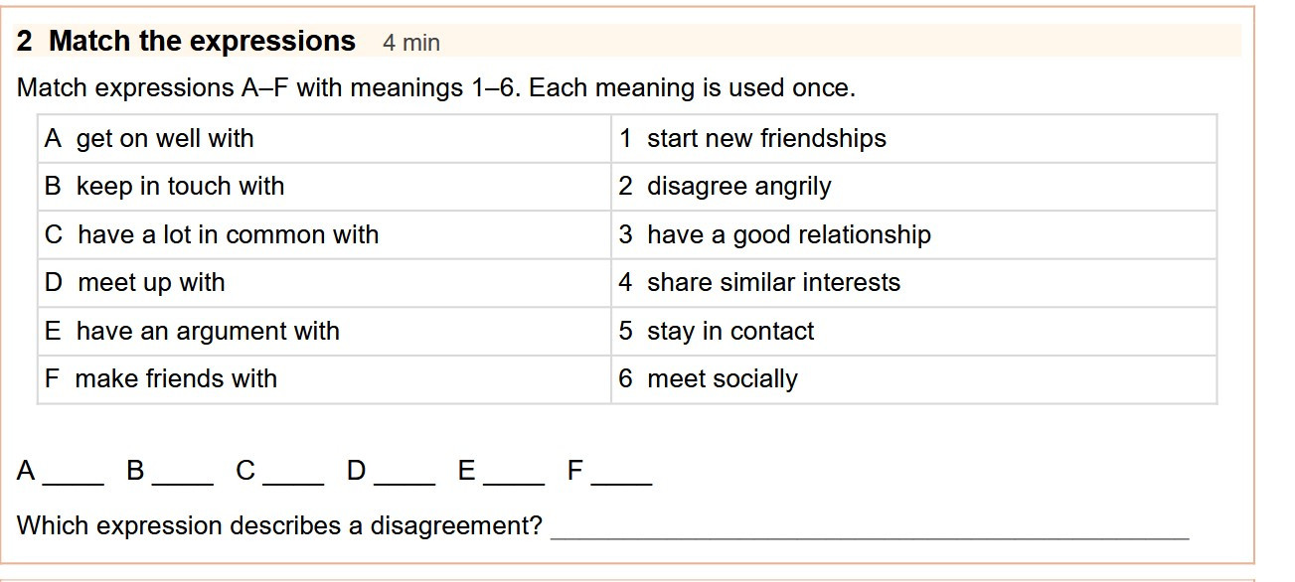Screen dimensions: 1295x582
Task: Select the 'keep in touch with' cell
Action: [324, 187]
